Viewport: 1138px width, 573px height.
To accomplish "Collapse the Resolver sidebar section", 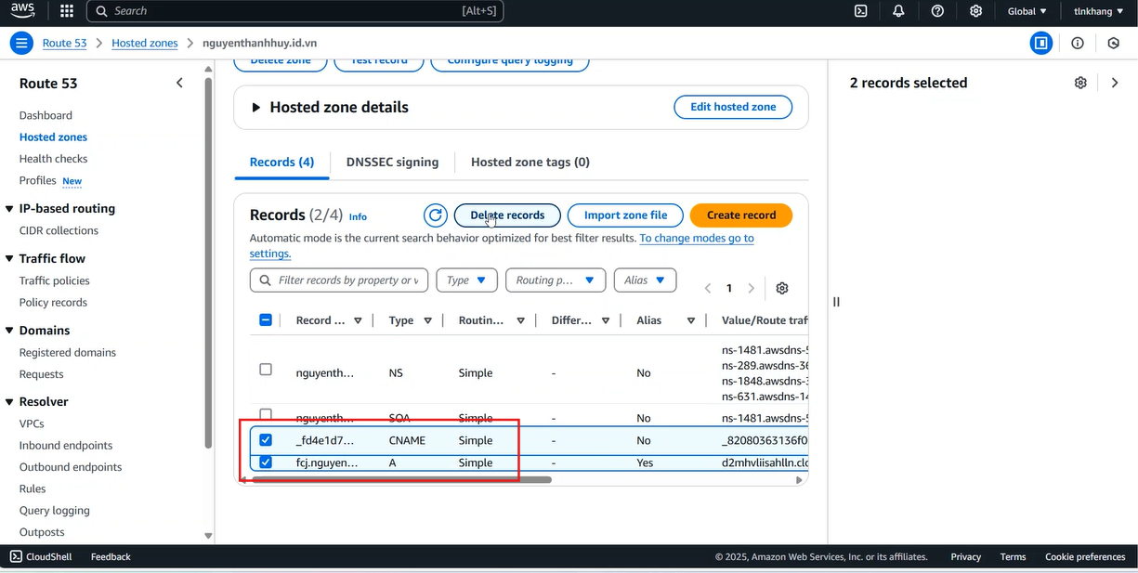I will pos(10,402).
